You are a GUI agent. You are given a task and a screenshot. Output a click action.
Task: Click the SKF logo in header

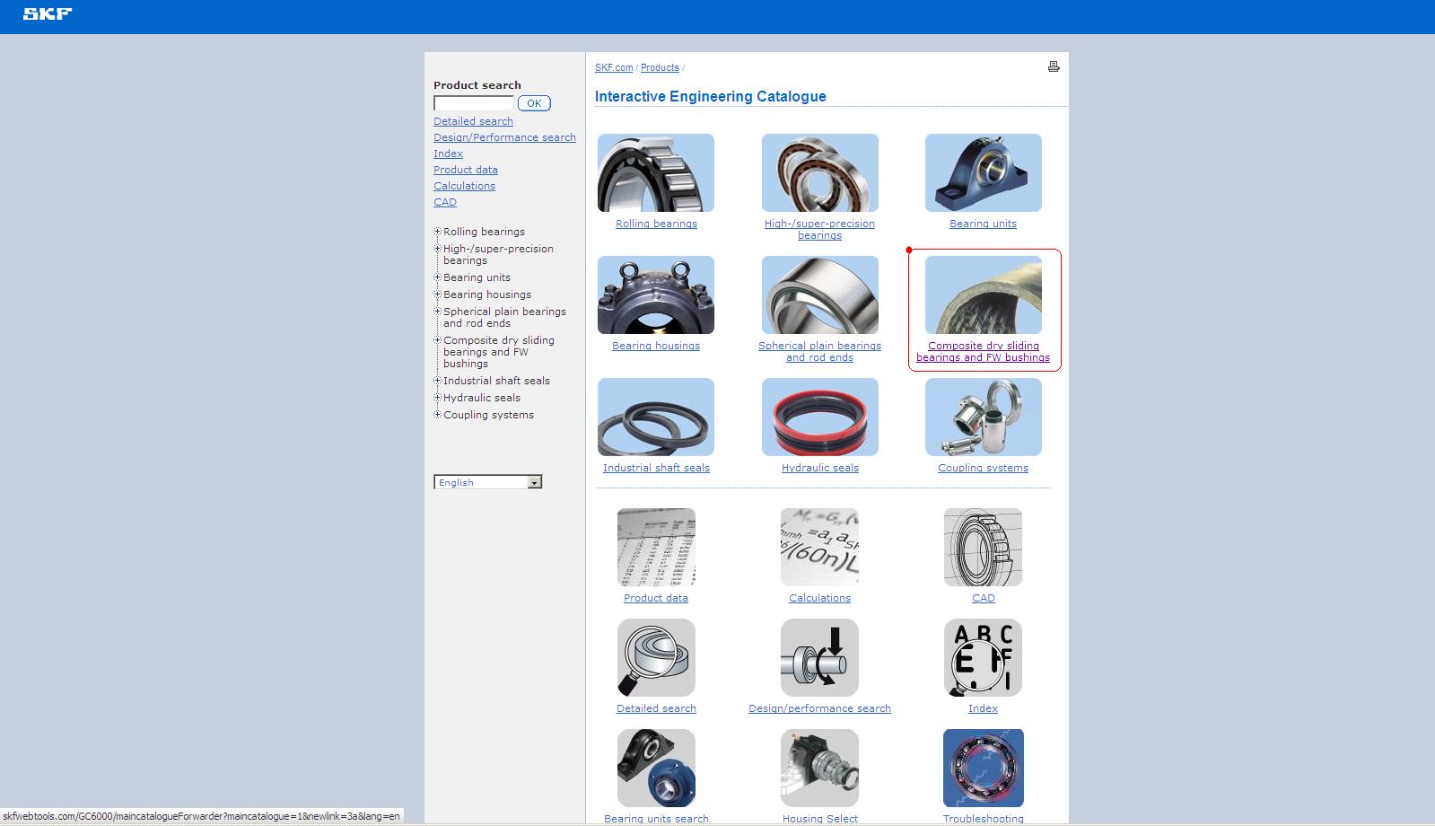click(48, 13)
